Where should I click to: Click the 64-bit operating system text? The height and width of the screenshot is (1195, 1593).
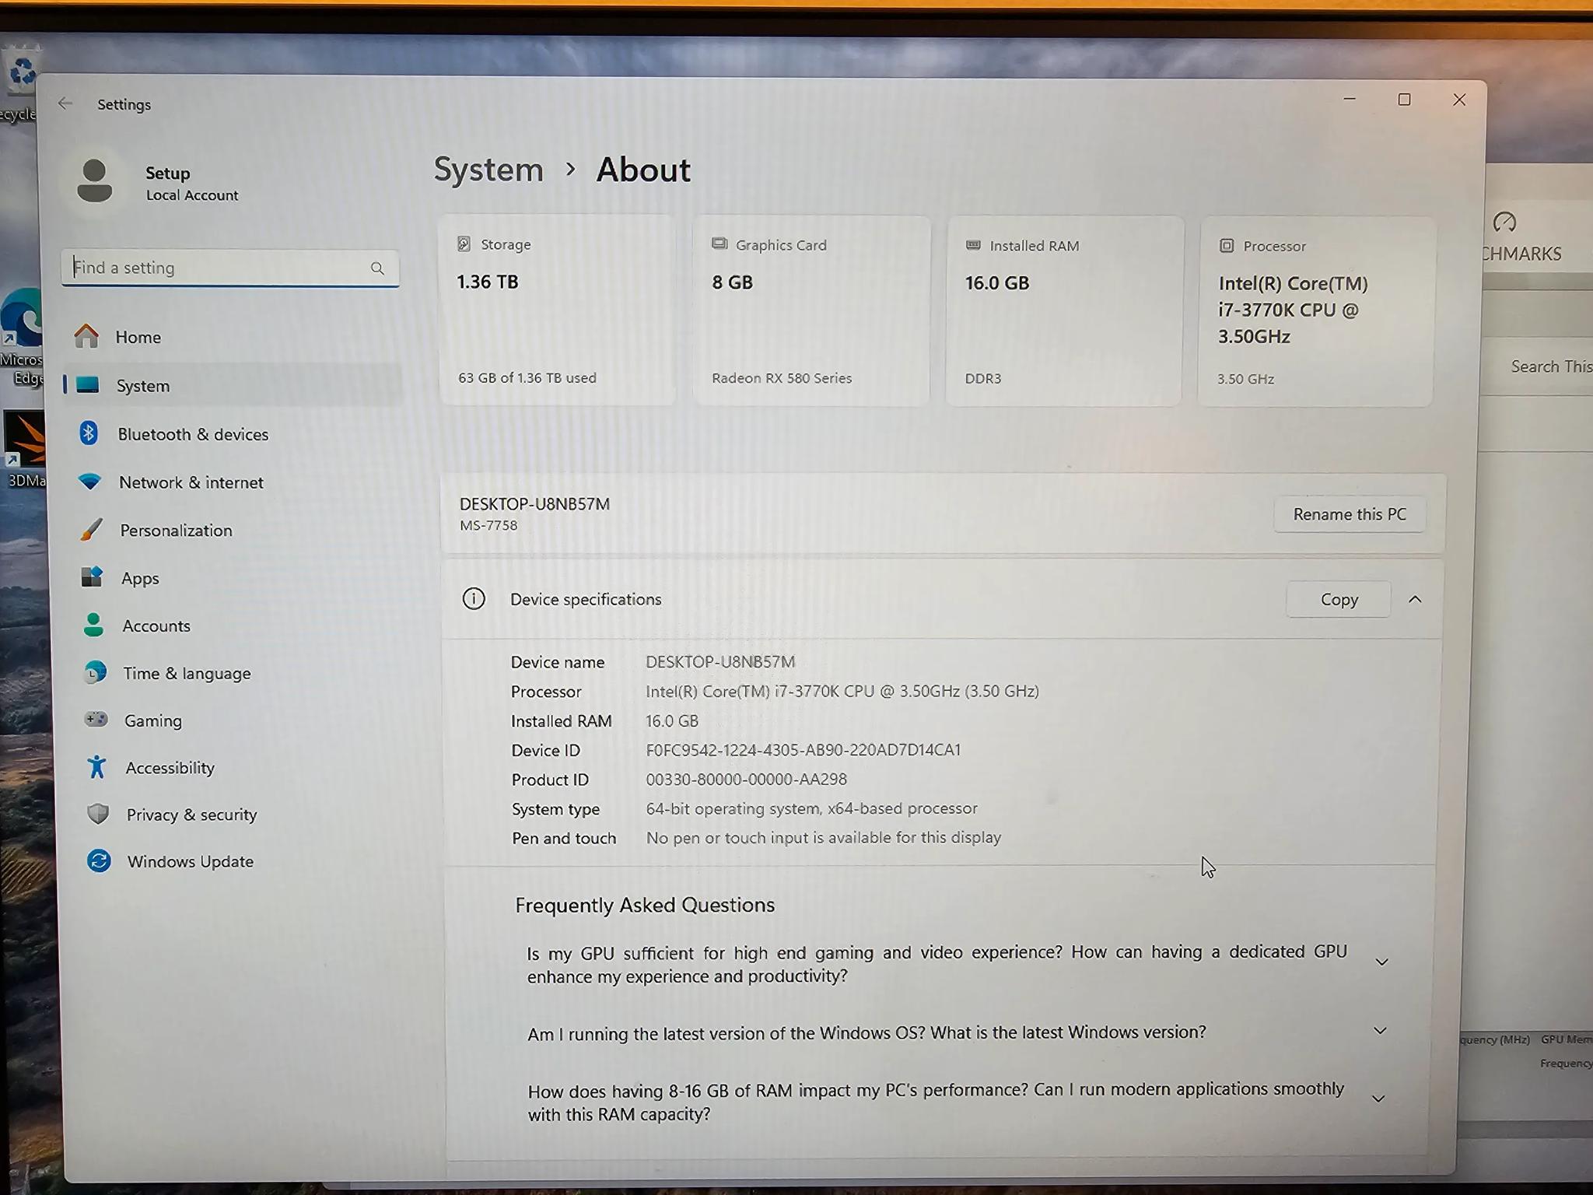[x=811, y=808]
